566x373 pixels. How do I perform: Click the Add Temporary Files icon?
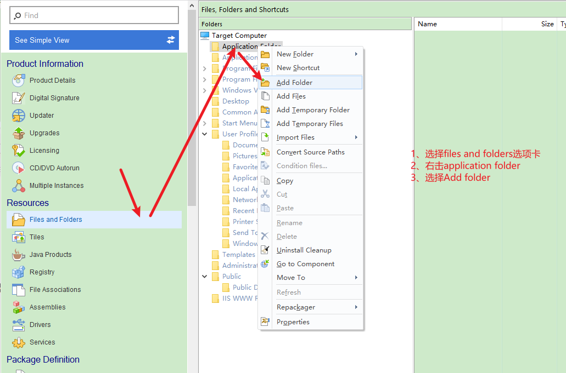coord(265,123)
